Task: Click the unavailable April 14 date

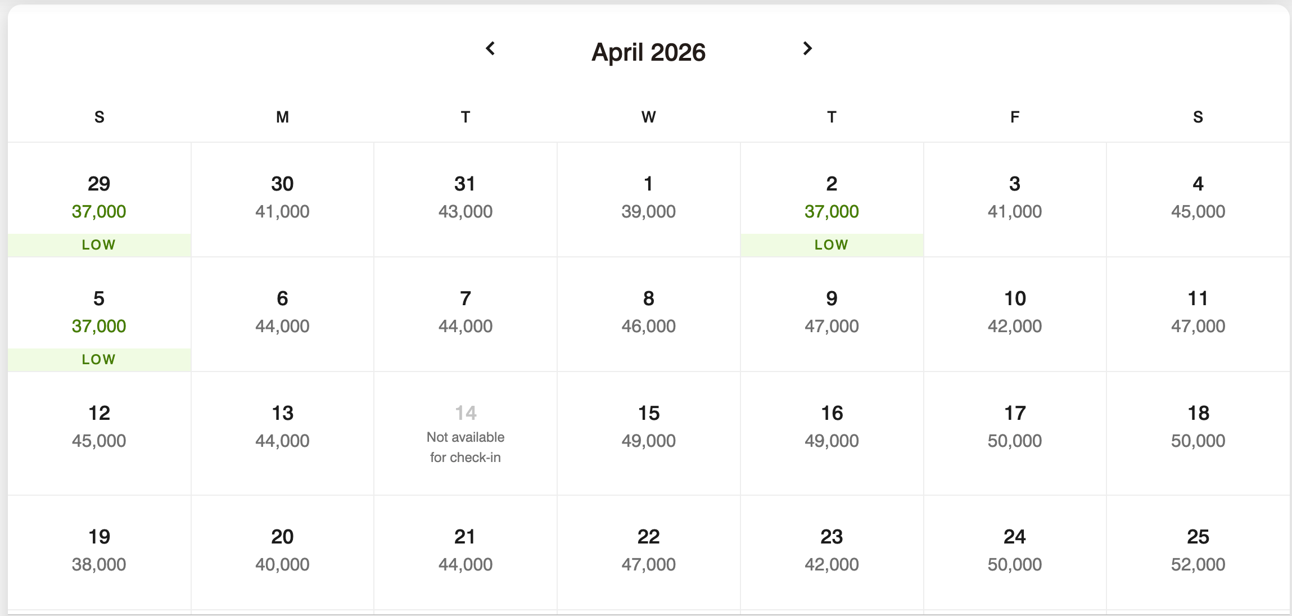Action: pyautogui.click(x=466, y=433)
